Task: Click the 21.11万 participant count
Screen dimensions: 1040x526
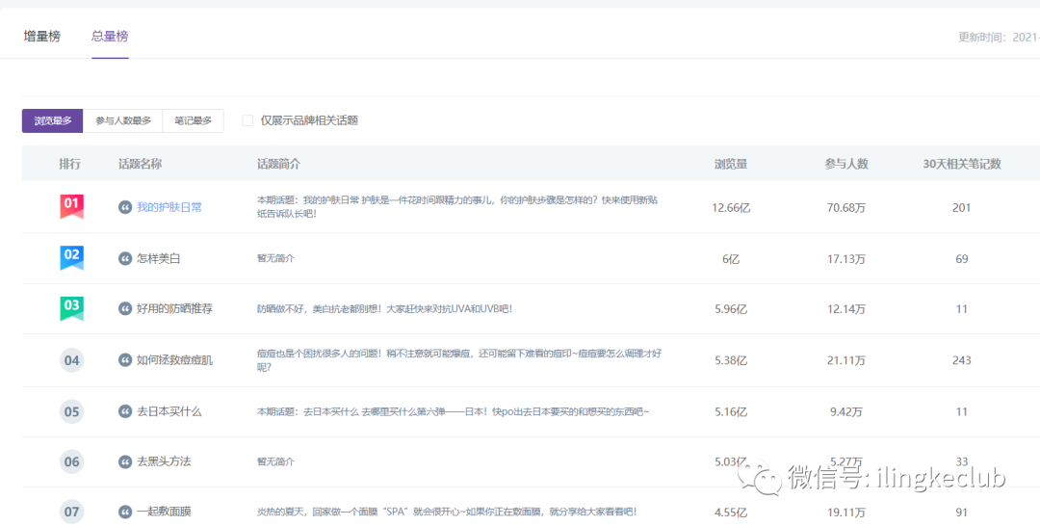Action: point(846,360)
